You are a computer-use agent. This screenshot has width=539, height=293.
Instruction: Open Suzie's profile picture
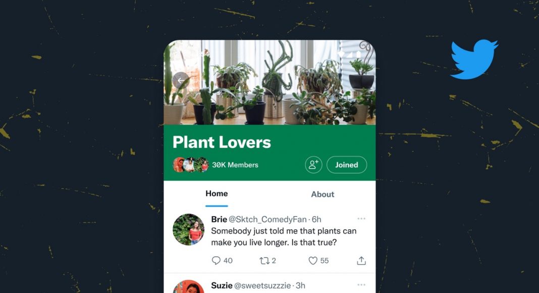pyautogui.click(x=188, y=286)
